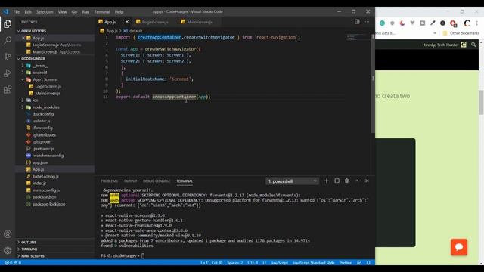Click the red extension icon in browser toolbar
The image size is (484, 272).
click(x=453, y=23)
